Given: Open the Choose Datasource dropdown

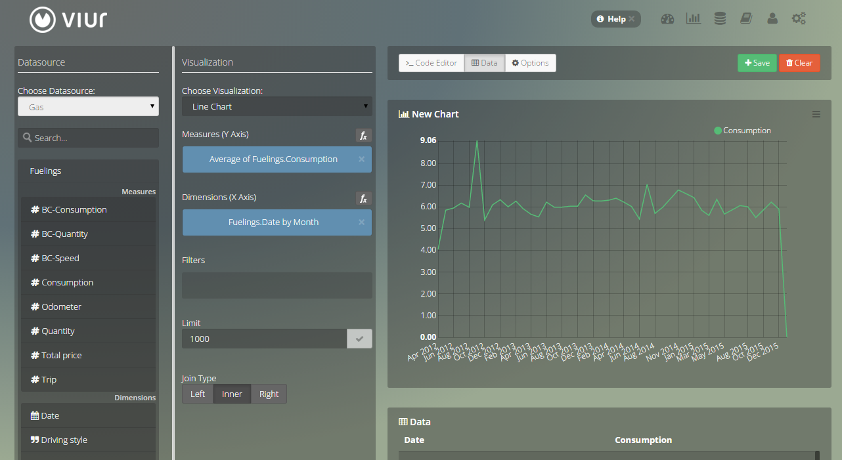Looking at the screenshot, I should (88, 106).
